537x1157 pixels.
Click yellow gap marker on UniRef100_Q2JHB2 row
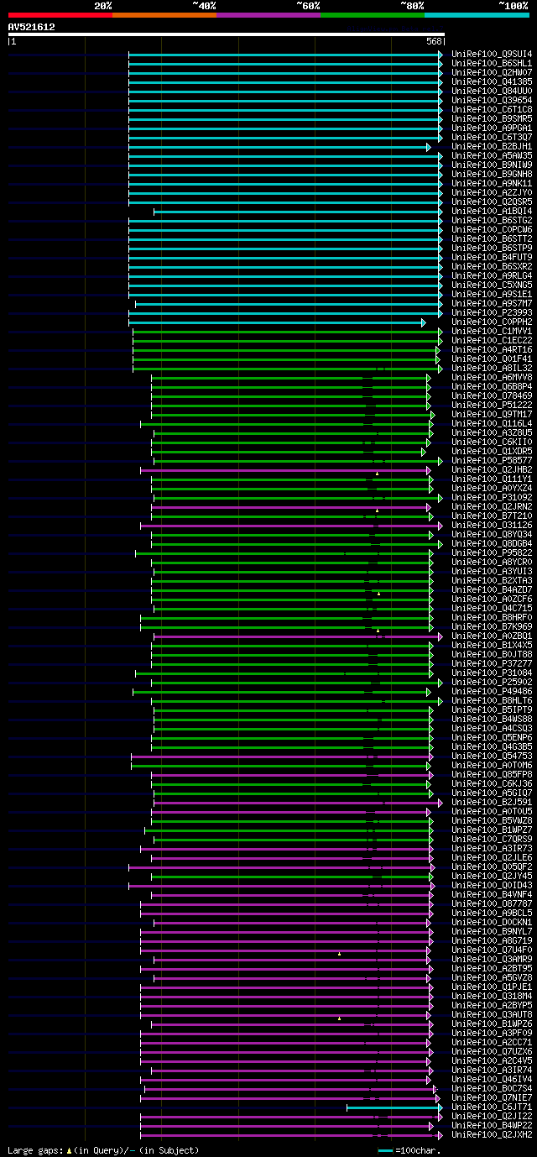(x=377, y=474)
